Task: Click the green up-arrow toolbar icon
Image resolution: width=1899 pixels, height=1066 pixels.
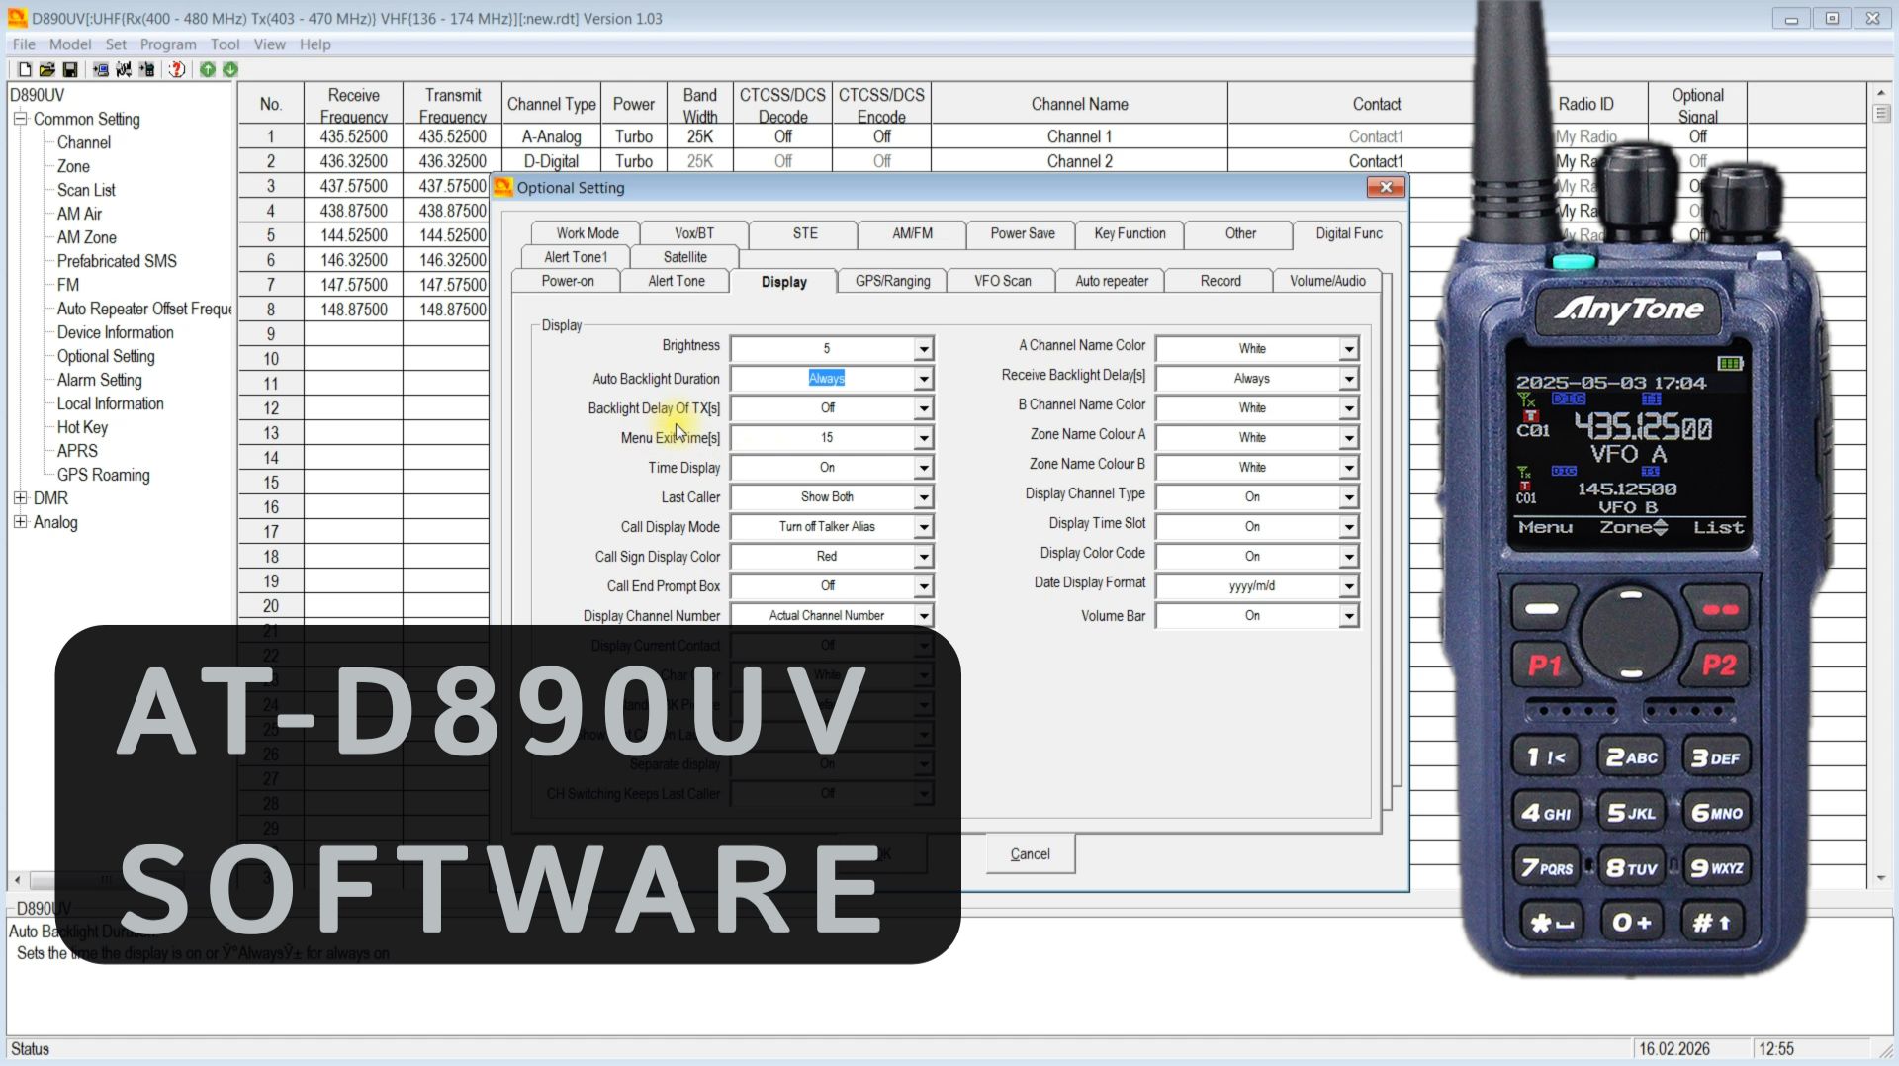Action: click(x=208, y=69)
